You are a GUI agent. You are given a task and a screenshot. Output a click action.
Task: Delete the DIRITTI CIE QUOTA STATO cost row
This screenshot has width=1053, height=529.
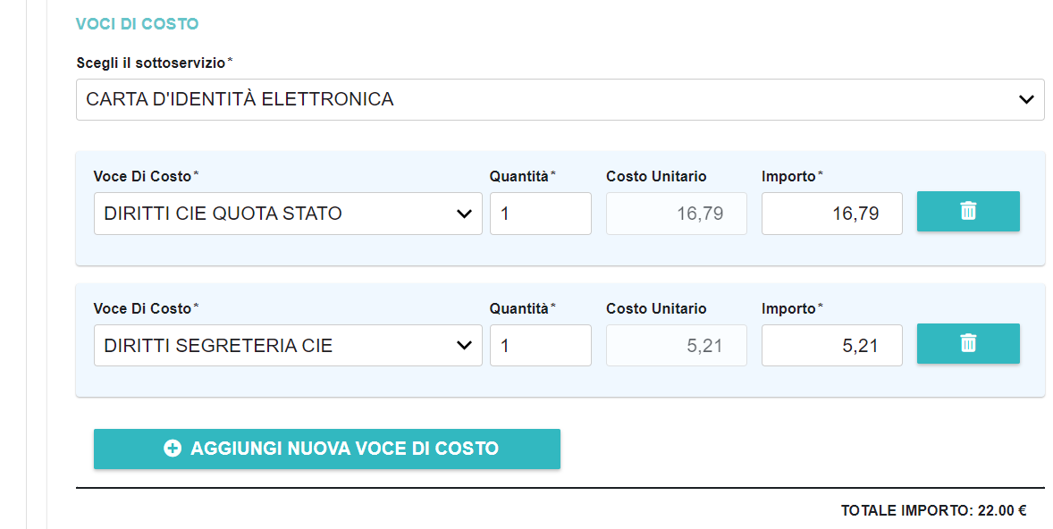[968, 212]
